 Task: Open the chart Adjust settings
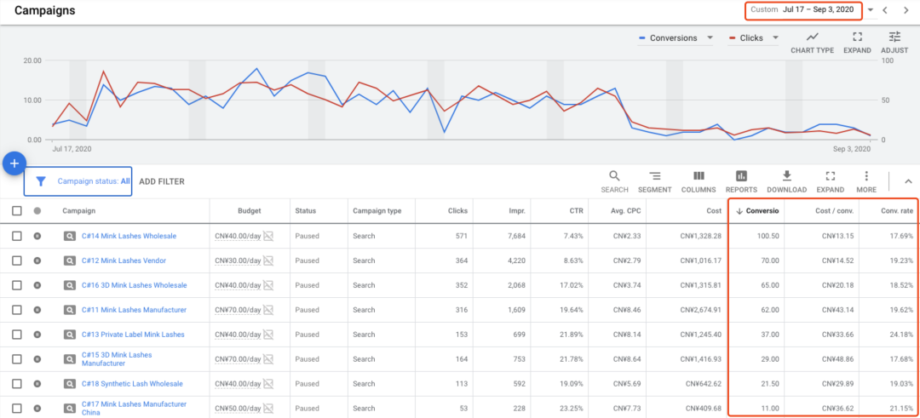894,37
